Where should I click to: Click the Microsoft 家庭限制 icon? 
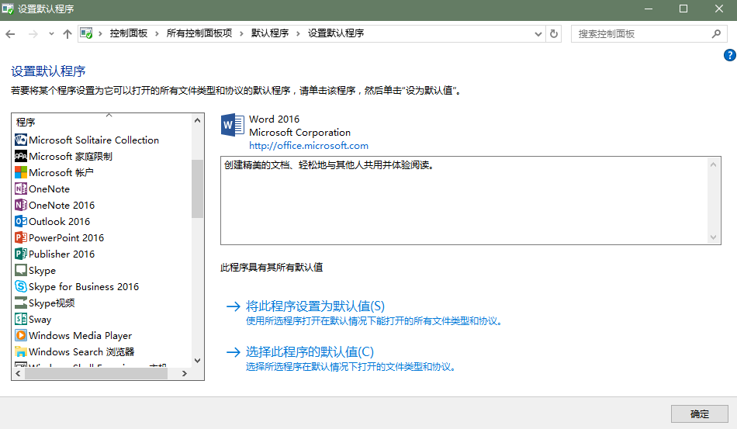pos(21,157)
